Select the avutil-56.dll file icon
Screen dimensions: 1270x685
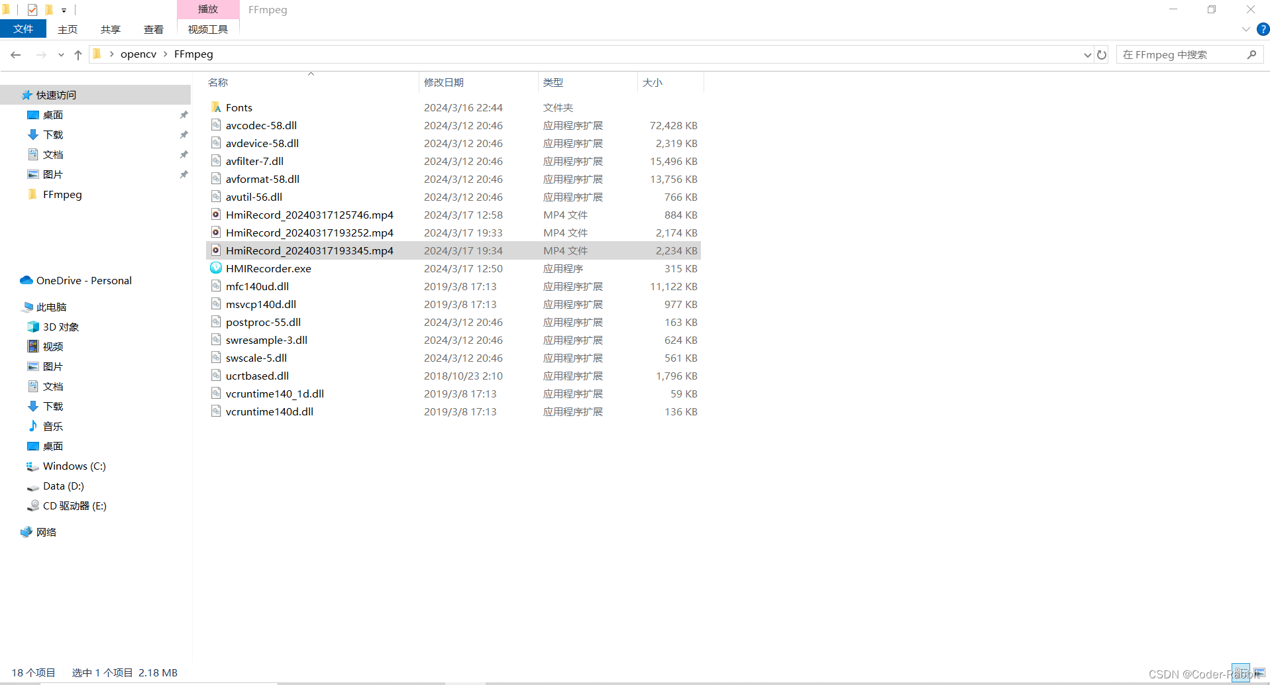pyautogui.click(x=216, y=197)
